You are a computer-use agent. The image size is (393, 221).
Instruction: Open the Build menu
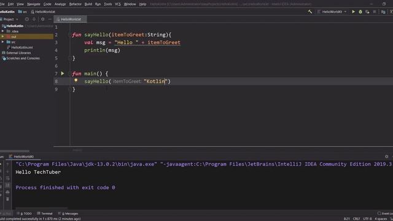point(88,4)
